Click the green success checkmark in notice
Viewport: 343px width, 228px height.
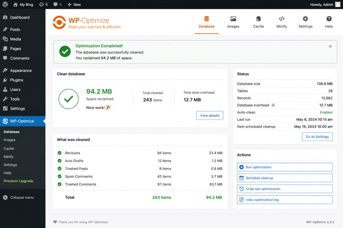pos(65,52)
